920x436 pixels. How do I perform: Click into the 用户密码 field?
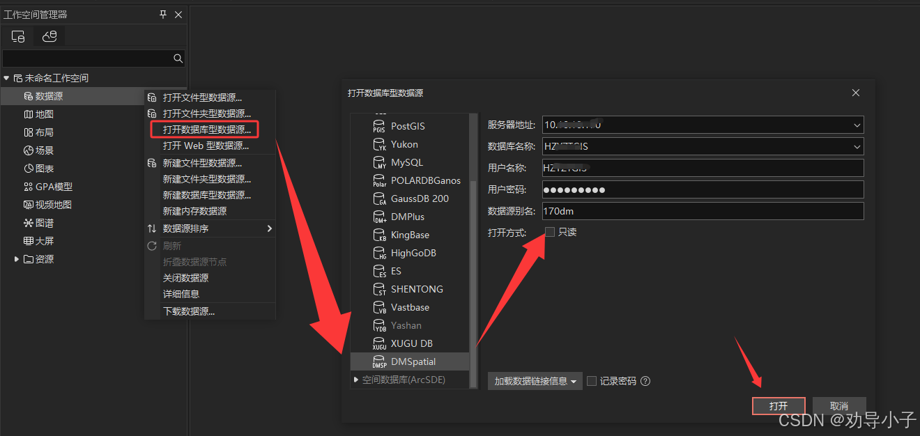point(703,189)
